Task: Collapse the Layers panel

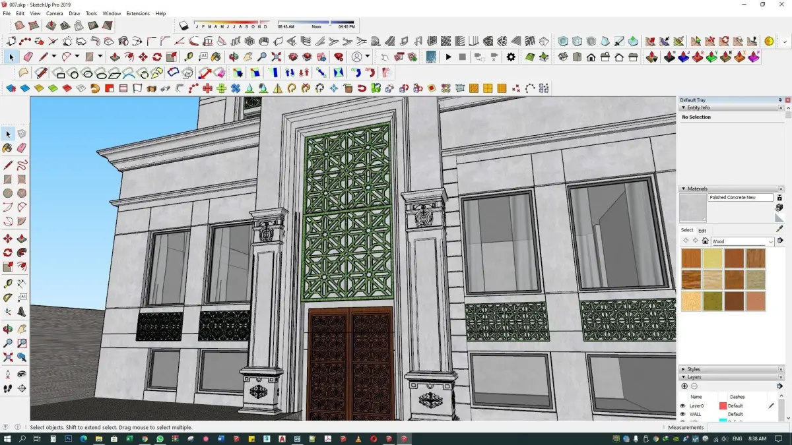Action: click(x=683, y=377)
